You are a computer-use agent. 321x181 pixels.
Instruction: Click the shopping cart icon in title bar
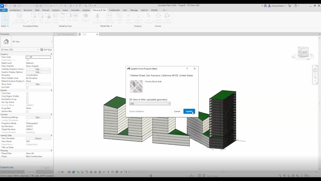tap(290, 6)
